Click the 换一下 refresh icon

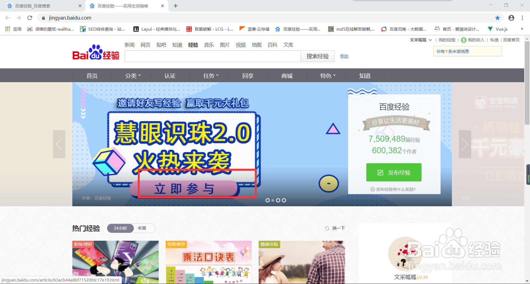tap(327, 228)
